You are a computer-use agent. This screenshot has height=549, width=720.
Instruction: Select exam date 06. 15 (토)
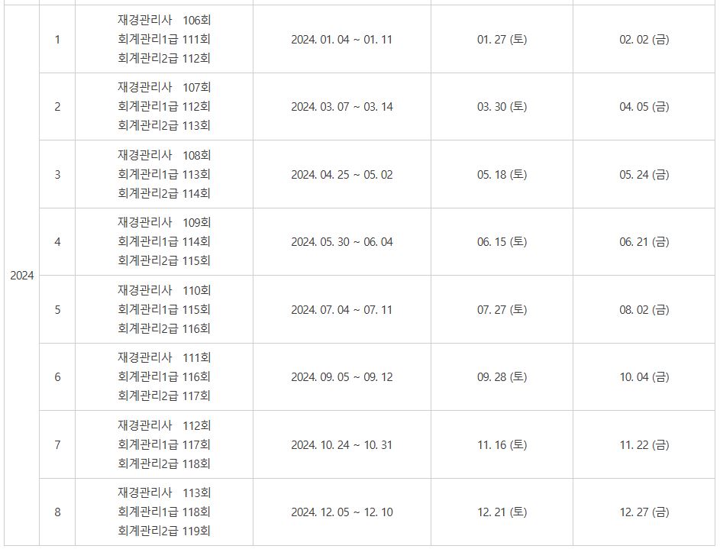(502, 241)
